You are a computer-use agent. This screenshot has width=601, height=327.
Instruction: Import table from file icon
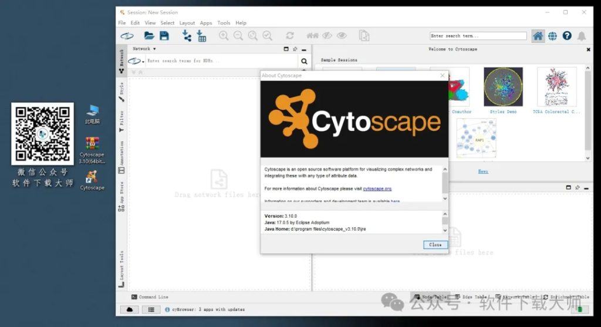pyautogui.click(x=202, y=36)
